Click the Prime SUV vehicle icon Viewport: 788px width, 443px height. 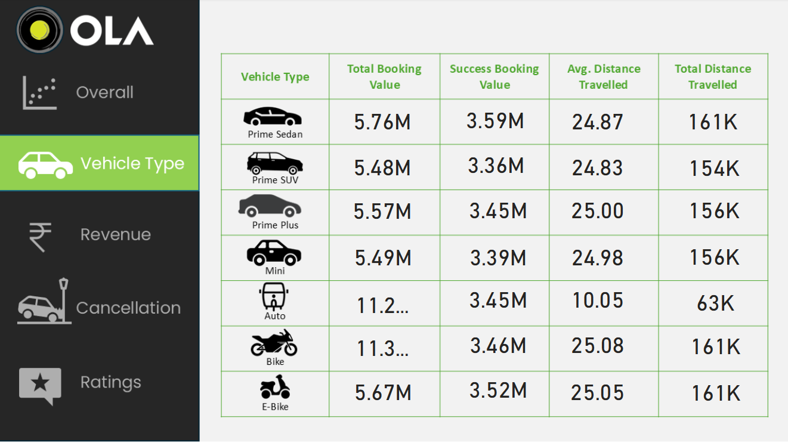274,162
